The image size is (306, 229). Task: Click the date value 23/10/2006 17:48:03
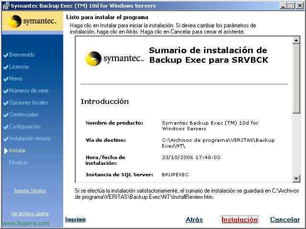[x=191, y=157]
